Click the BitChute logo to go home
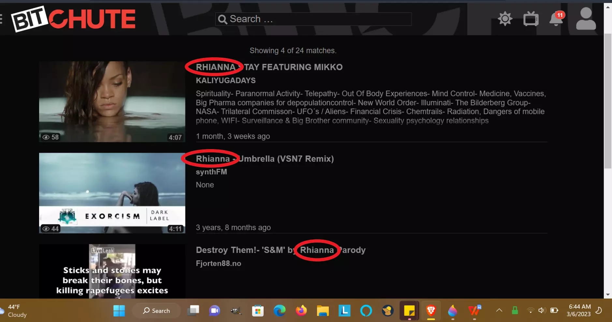Screen dimensions: 612x322 click(x=74, y=19)
